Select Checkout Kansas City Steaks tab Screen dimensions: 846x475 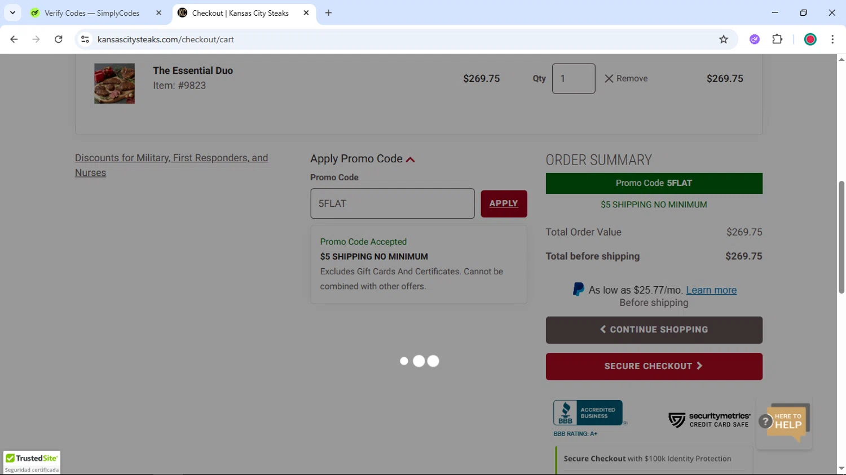240,13
